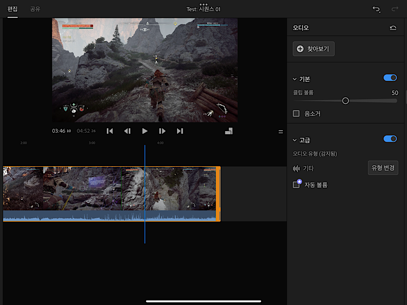Click the 기타 audio type waveform icon
The image size is (407, 305).
tap(296, 169)
